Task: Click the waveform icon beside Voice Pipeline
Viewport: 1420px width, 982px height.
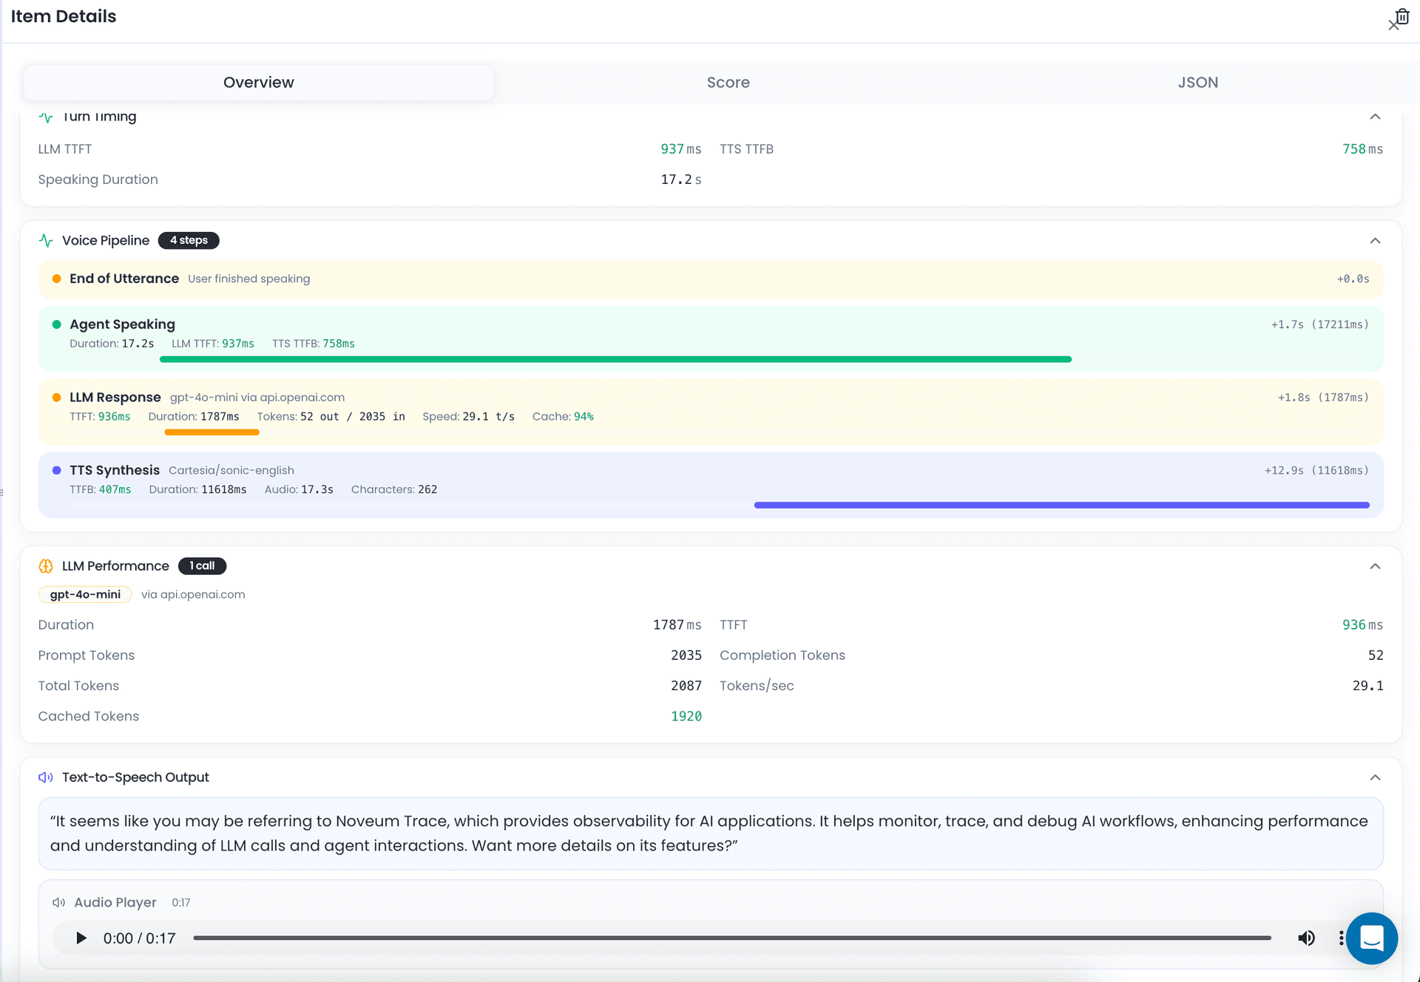Action: (x=46, y=240)
